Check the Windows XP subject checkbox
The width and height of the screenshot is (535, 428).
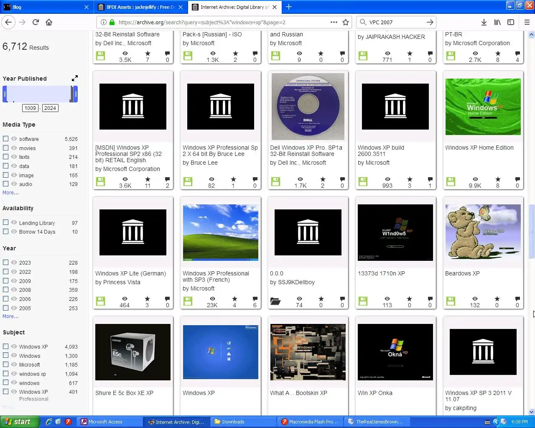click(5, 346)
